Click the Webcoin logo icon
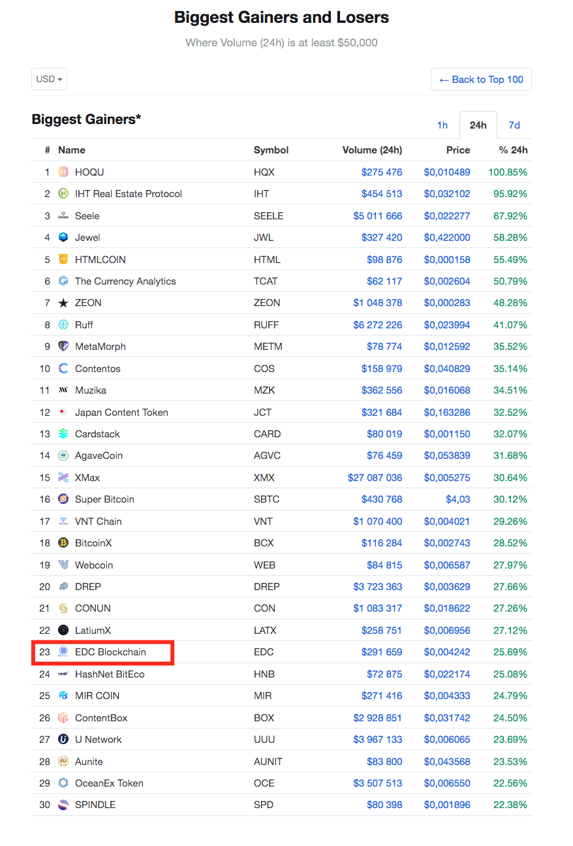The image size is (573, 846). click(63, 565)
